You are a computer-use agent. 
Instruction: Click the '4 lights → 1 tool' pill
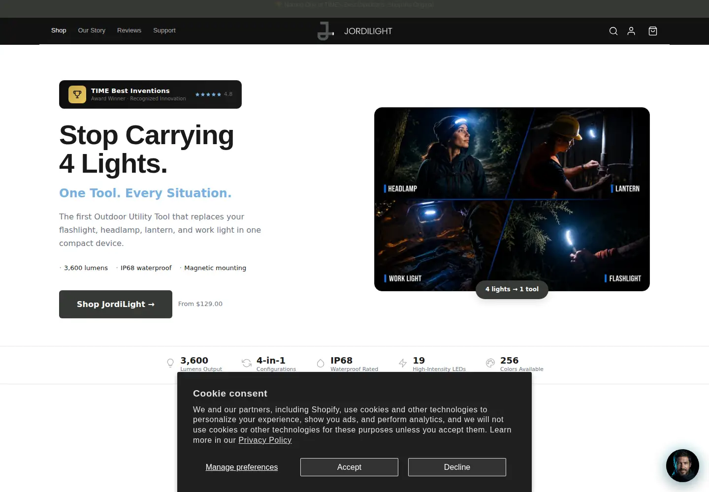click(x=512, y=289)
